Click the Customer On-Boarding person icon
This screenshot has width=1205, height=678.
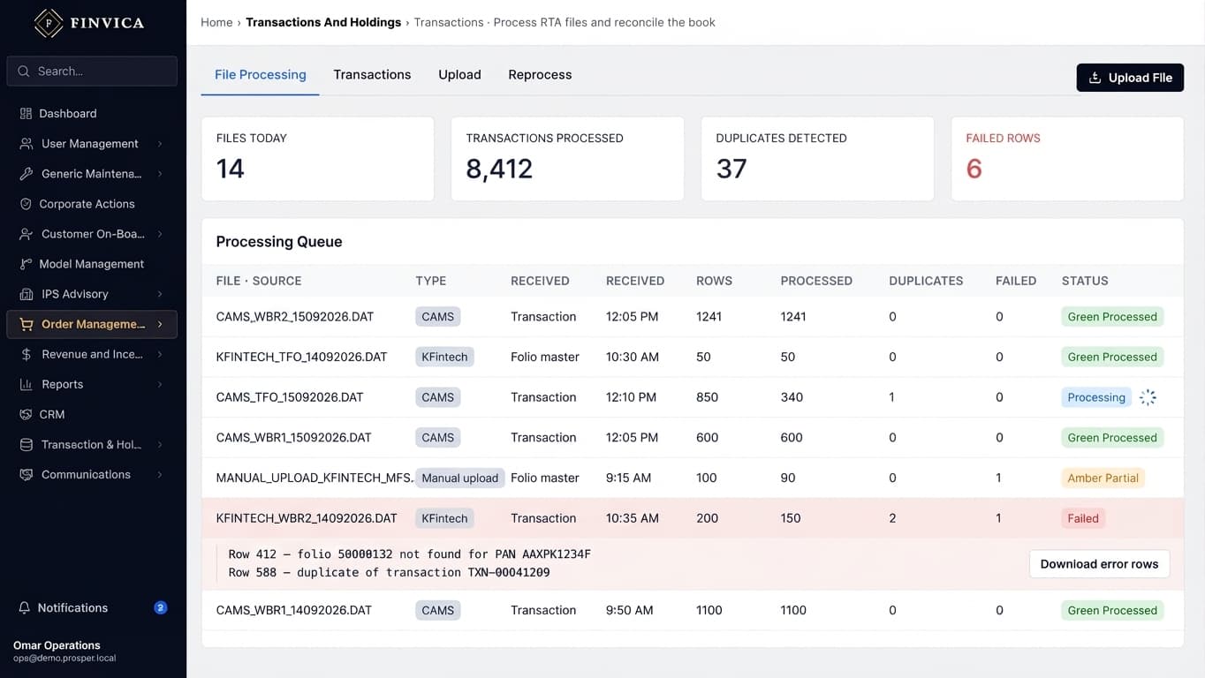pos(26,234)
